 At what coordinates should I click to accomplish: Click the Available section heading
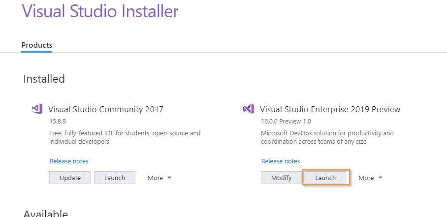46,214
